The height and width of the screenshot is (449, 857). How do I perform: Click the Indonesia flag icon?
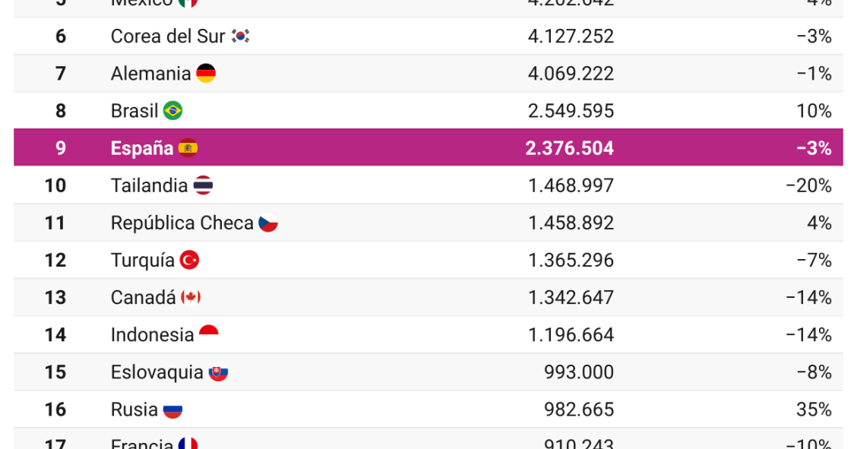[x=208, y=334]
